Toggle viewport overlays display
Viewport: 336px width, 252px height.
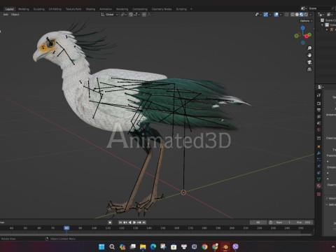click(x=276, y=15)
